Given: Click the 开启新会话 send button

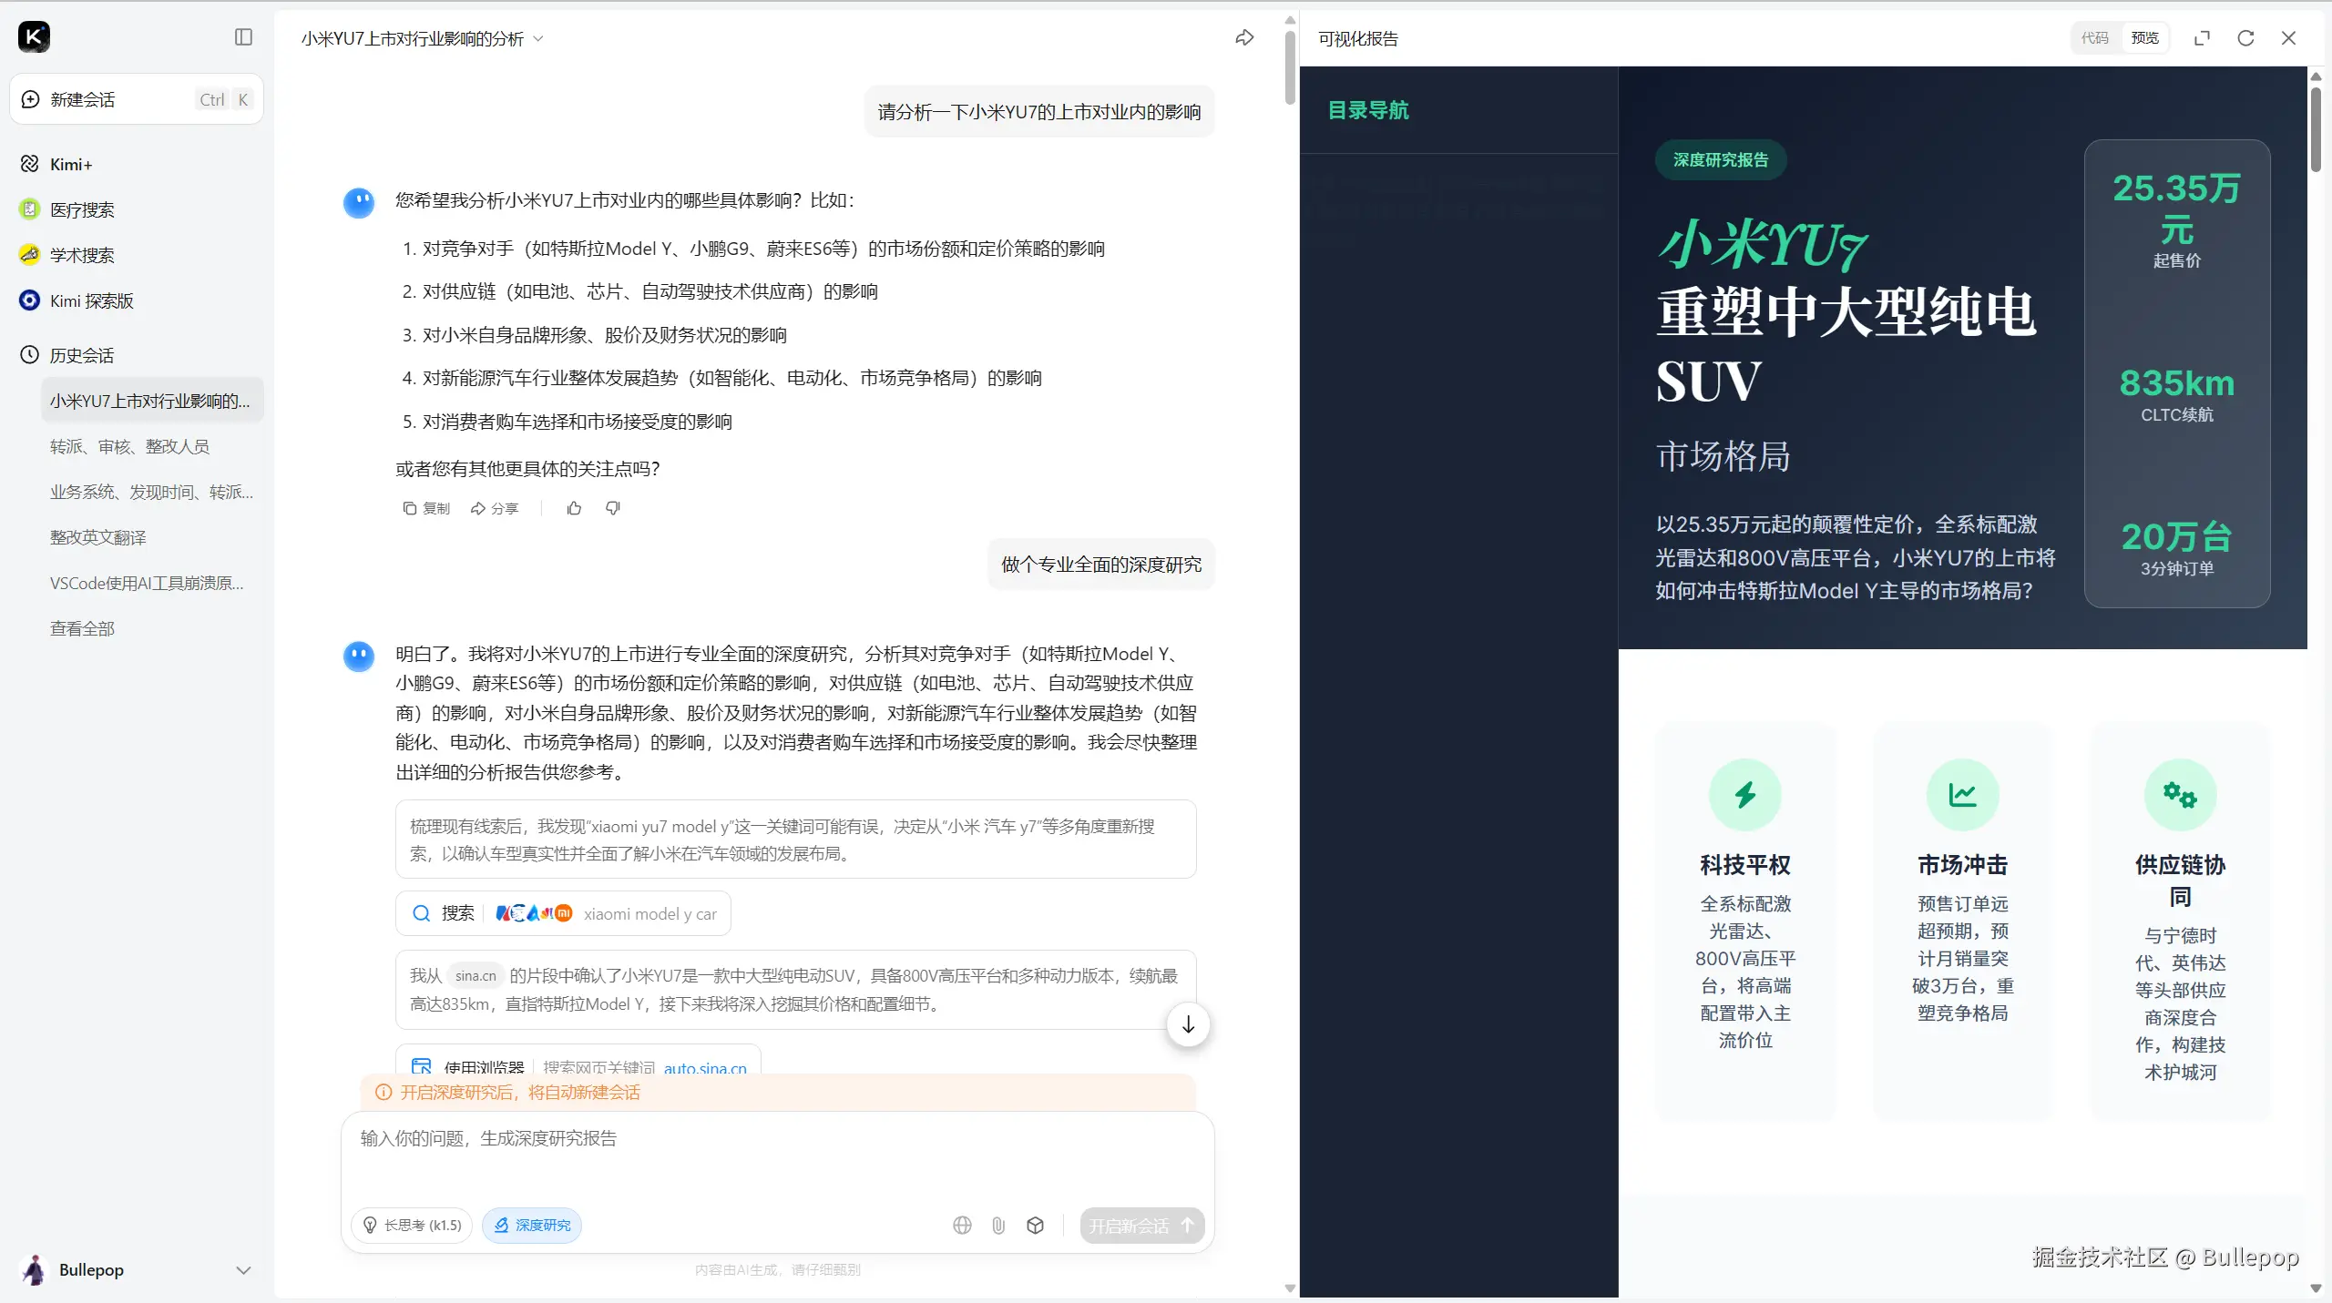Looking at the screenshot, I should click(x=1140, y=1226).
